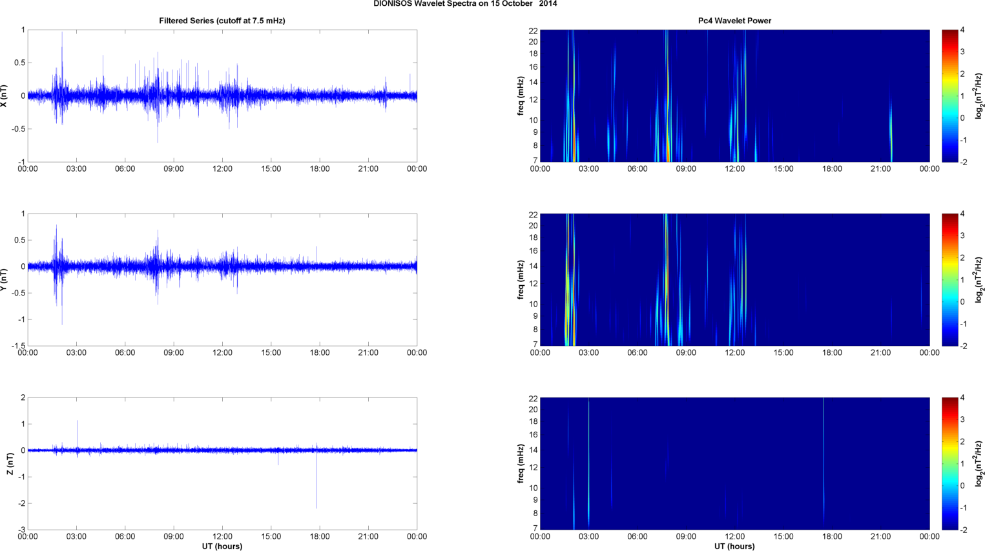
Task: Click the Z (nT) axis label
Action: click(10, 463)
